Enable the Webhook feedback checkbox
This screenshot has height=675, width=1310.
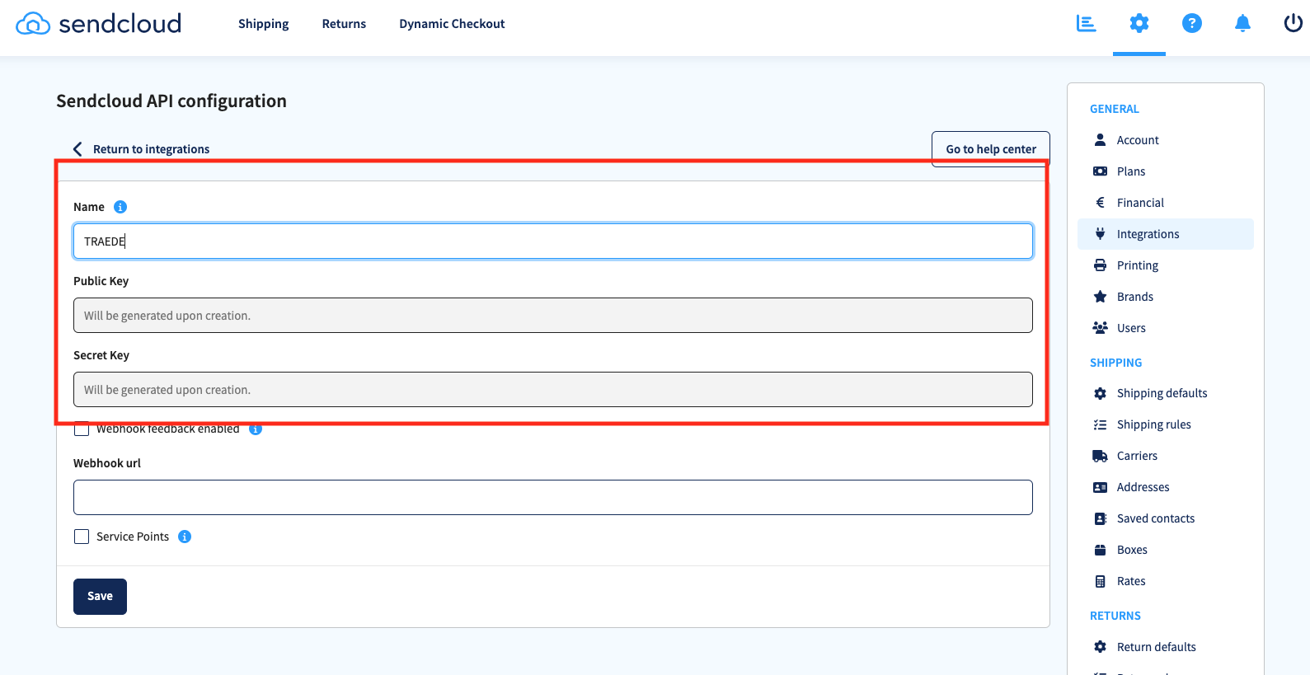click(82, 429)
